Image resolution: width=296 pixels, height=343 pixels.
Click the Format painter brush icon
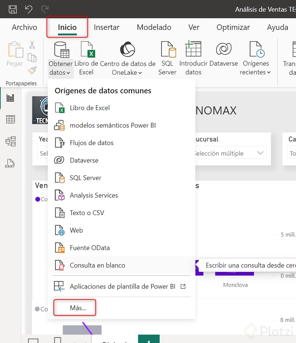click(32, 70)
